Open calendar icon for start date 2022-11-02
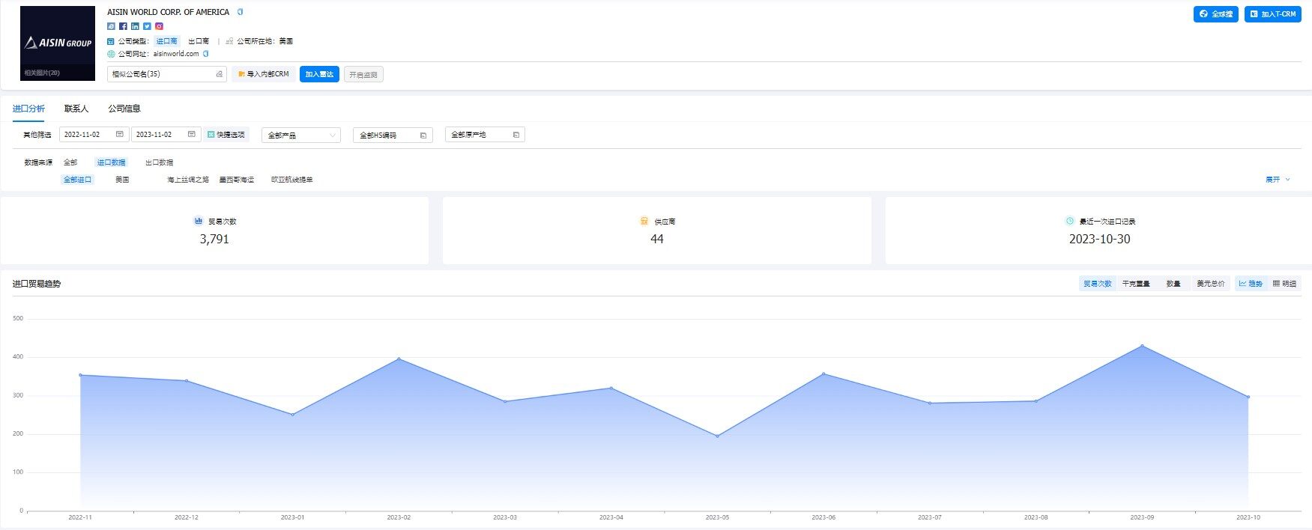1312x530 pixels. click(119, 135)
